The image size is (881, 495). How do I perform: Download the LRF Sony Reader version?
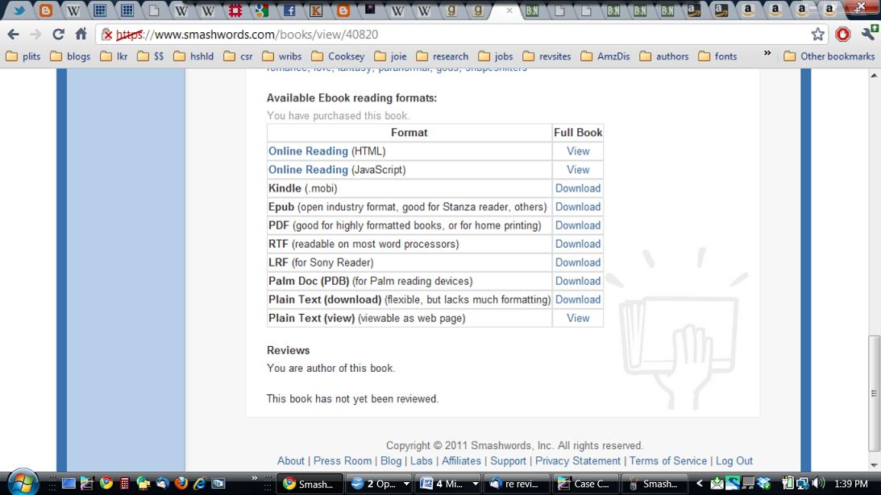click(x=578, y=262)
